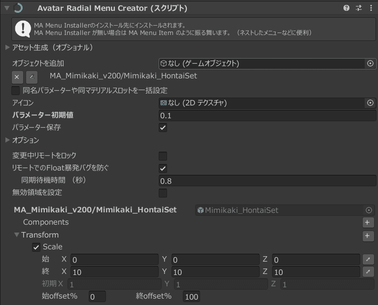Click the 終 Z scale field

click(316, 272)
